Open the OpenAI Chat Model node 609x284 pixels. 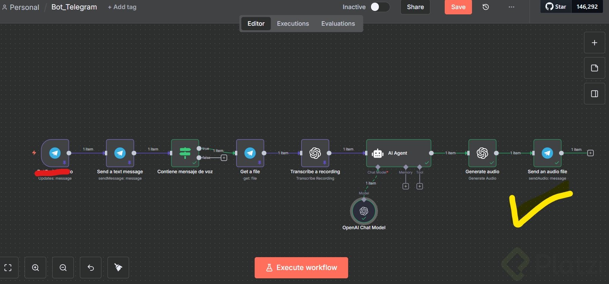click(364, 211)
